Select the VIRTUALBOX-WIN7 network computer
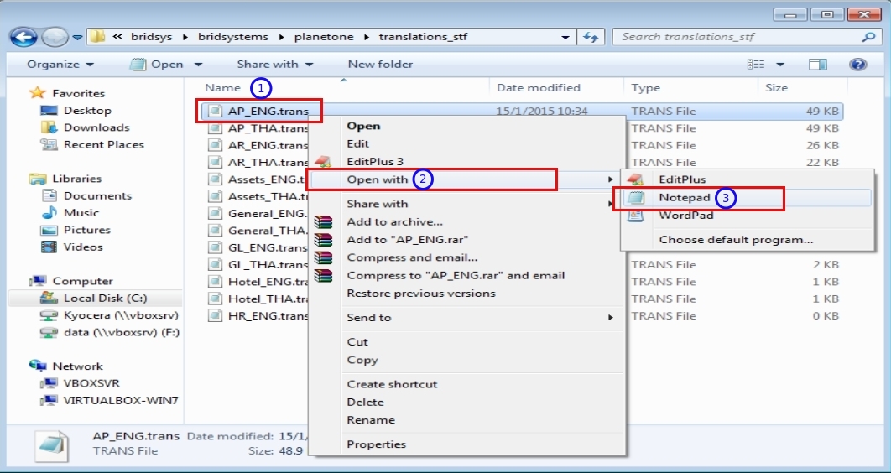Viewport: 891px width, 473px height. (120, 401)
